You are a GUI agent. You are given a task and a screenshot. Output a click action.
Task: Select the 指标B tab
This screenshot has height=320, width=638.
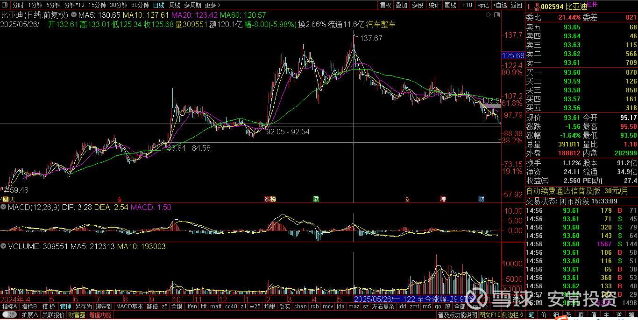pos(29,306)
